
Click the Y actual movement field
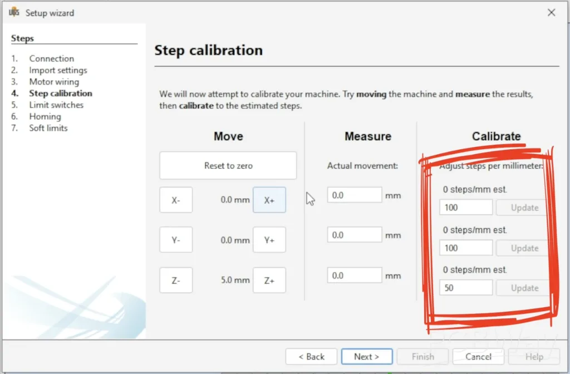coord(354,235)
